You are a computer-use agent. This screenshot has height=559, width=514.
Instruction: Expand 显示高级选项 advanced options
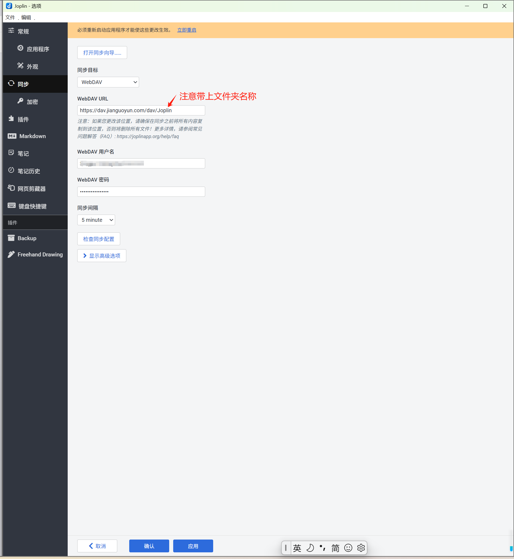102,256
